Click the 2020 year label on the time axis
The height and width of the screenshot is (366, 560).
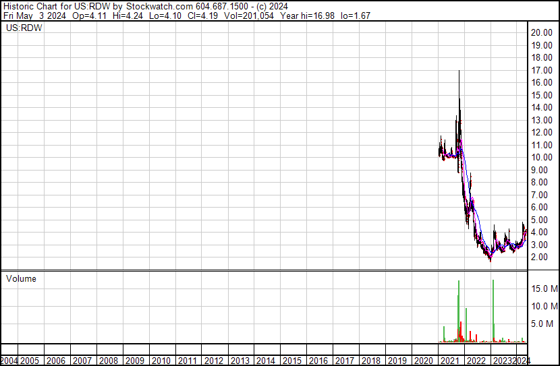pos(424,361)
